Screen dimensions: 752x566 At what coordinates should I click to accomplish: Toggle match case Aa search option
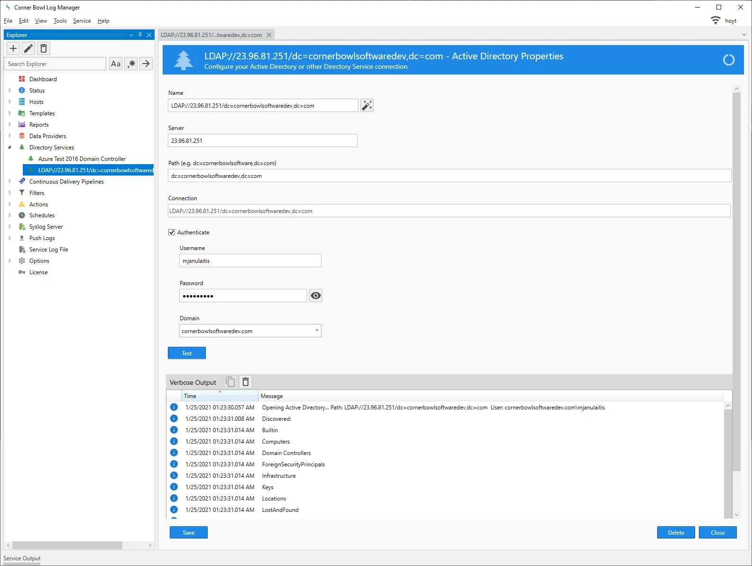pos(116,64)
